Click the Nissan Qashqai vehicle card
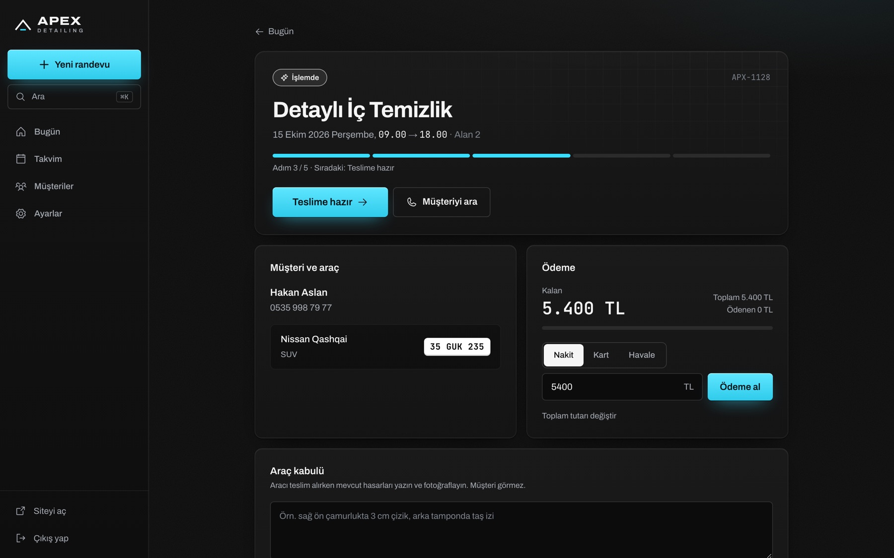This screenshot has height=558, width=894. 385,347
